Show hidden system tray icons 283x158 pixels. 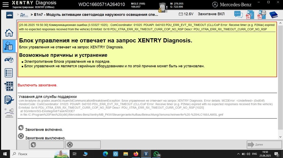coord(238,154)
